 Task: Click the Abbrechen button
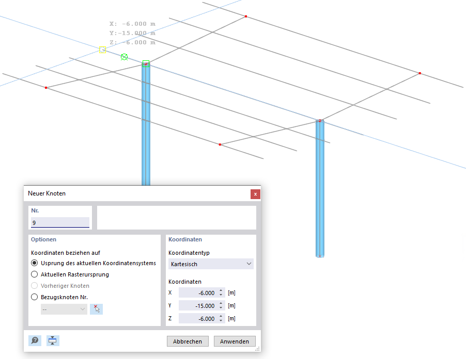pyautogui.click(x=188, y=341)
